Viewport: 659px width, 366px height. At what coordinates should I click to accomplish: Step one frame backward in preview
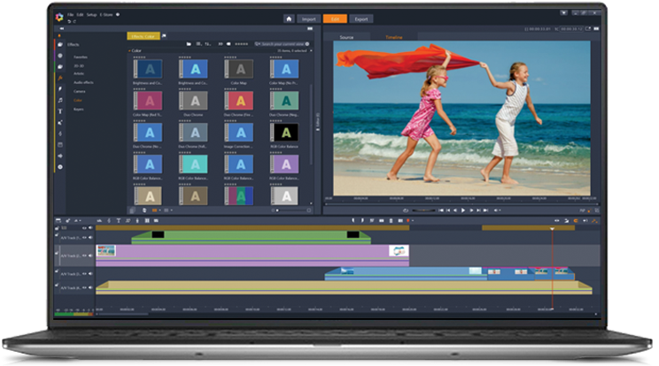coord(455,210)
